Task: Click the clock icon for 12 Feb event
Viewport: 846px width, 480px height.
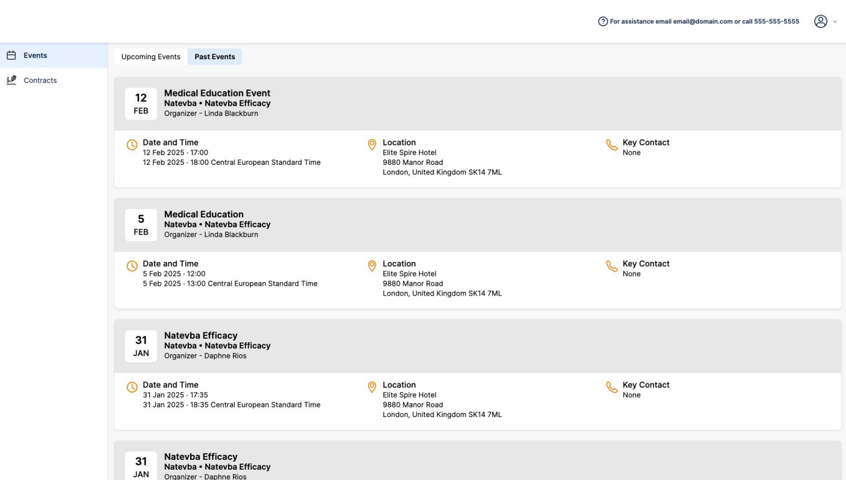Action: point(132,145)
